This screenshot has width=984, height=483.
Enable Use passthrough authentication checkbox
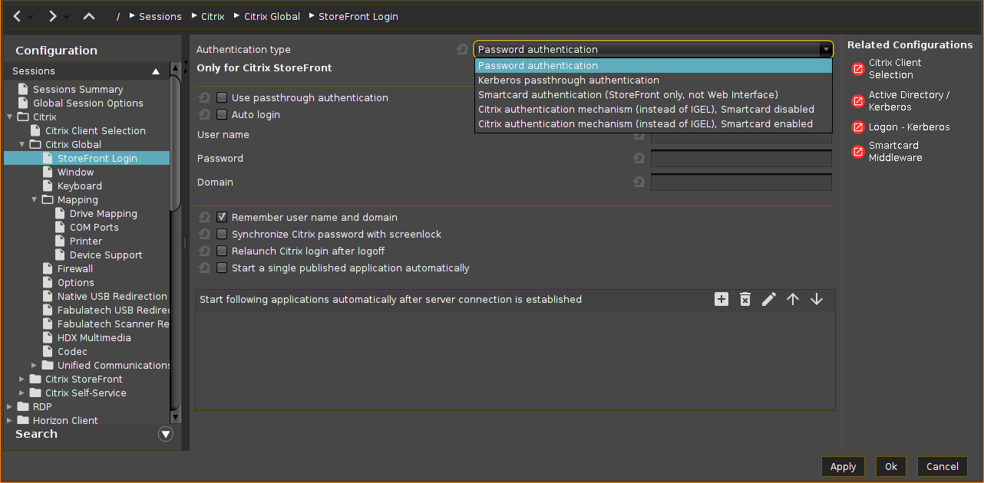click(222, 98)
